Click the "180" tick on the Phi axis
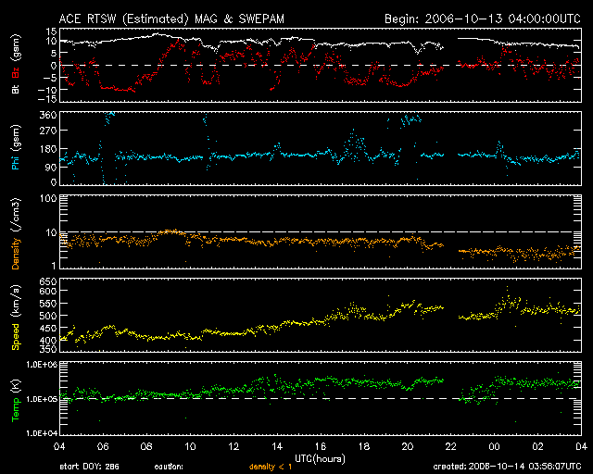The width and height of the screenshot is (593, 474). point(48,148)
